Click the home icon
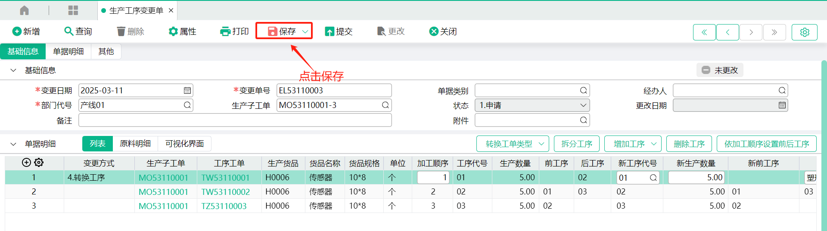This screenshot has width=827, height=231. tap(25, 10)
